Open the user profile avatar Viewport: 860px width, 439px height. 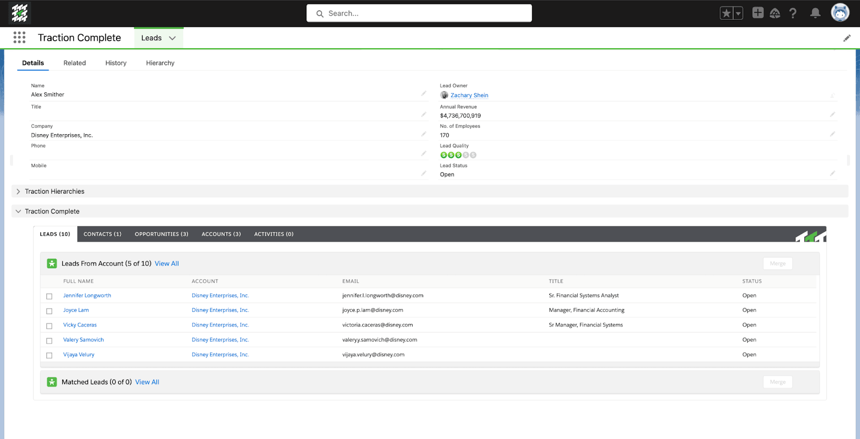[840, 13]
